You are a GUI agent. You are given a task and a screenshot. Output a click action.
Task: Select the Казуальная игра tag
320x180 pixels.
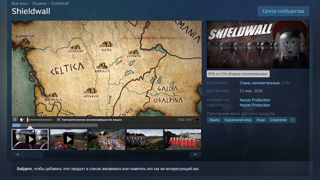click(238, 120)
